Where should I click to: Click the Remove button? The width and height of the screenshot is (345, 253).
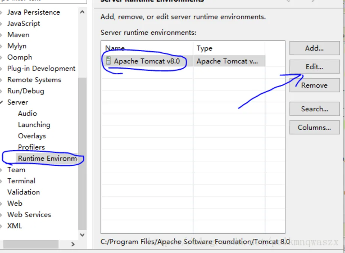314,85
